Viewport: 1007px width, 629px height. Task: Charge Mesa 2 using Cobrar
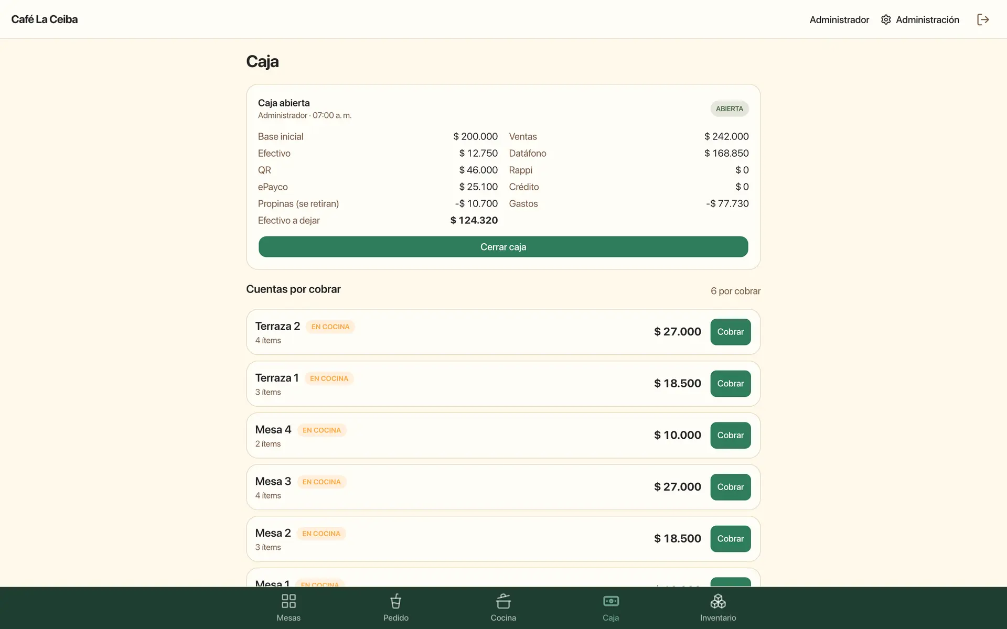coord(731,539)
